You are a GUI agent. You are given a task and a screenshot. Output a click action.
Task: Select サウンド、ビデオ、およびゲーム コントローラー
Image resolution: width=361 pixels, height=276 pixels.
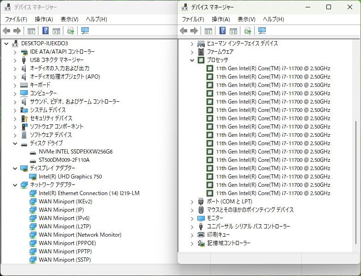click(x=74, y=102)
